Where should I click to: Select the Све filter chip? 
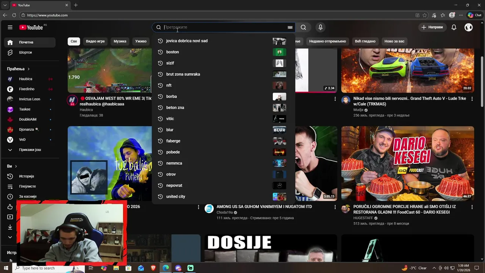pos(74,41)
